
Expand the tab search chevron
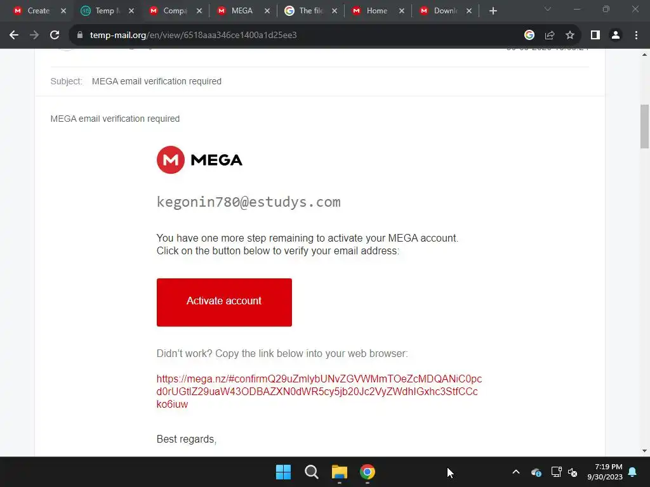[x=548, y=9]
